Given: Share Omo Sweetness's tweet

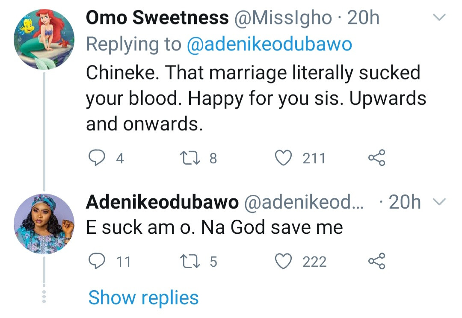Looking at the screenshot, I should 377,158.
